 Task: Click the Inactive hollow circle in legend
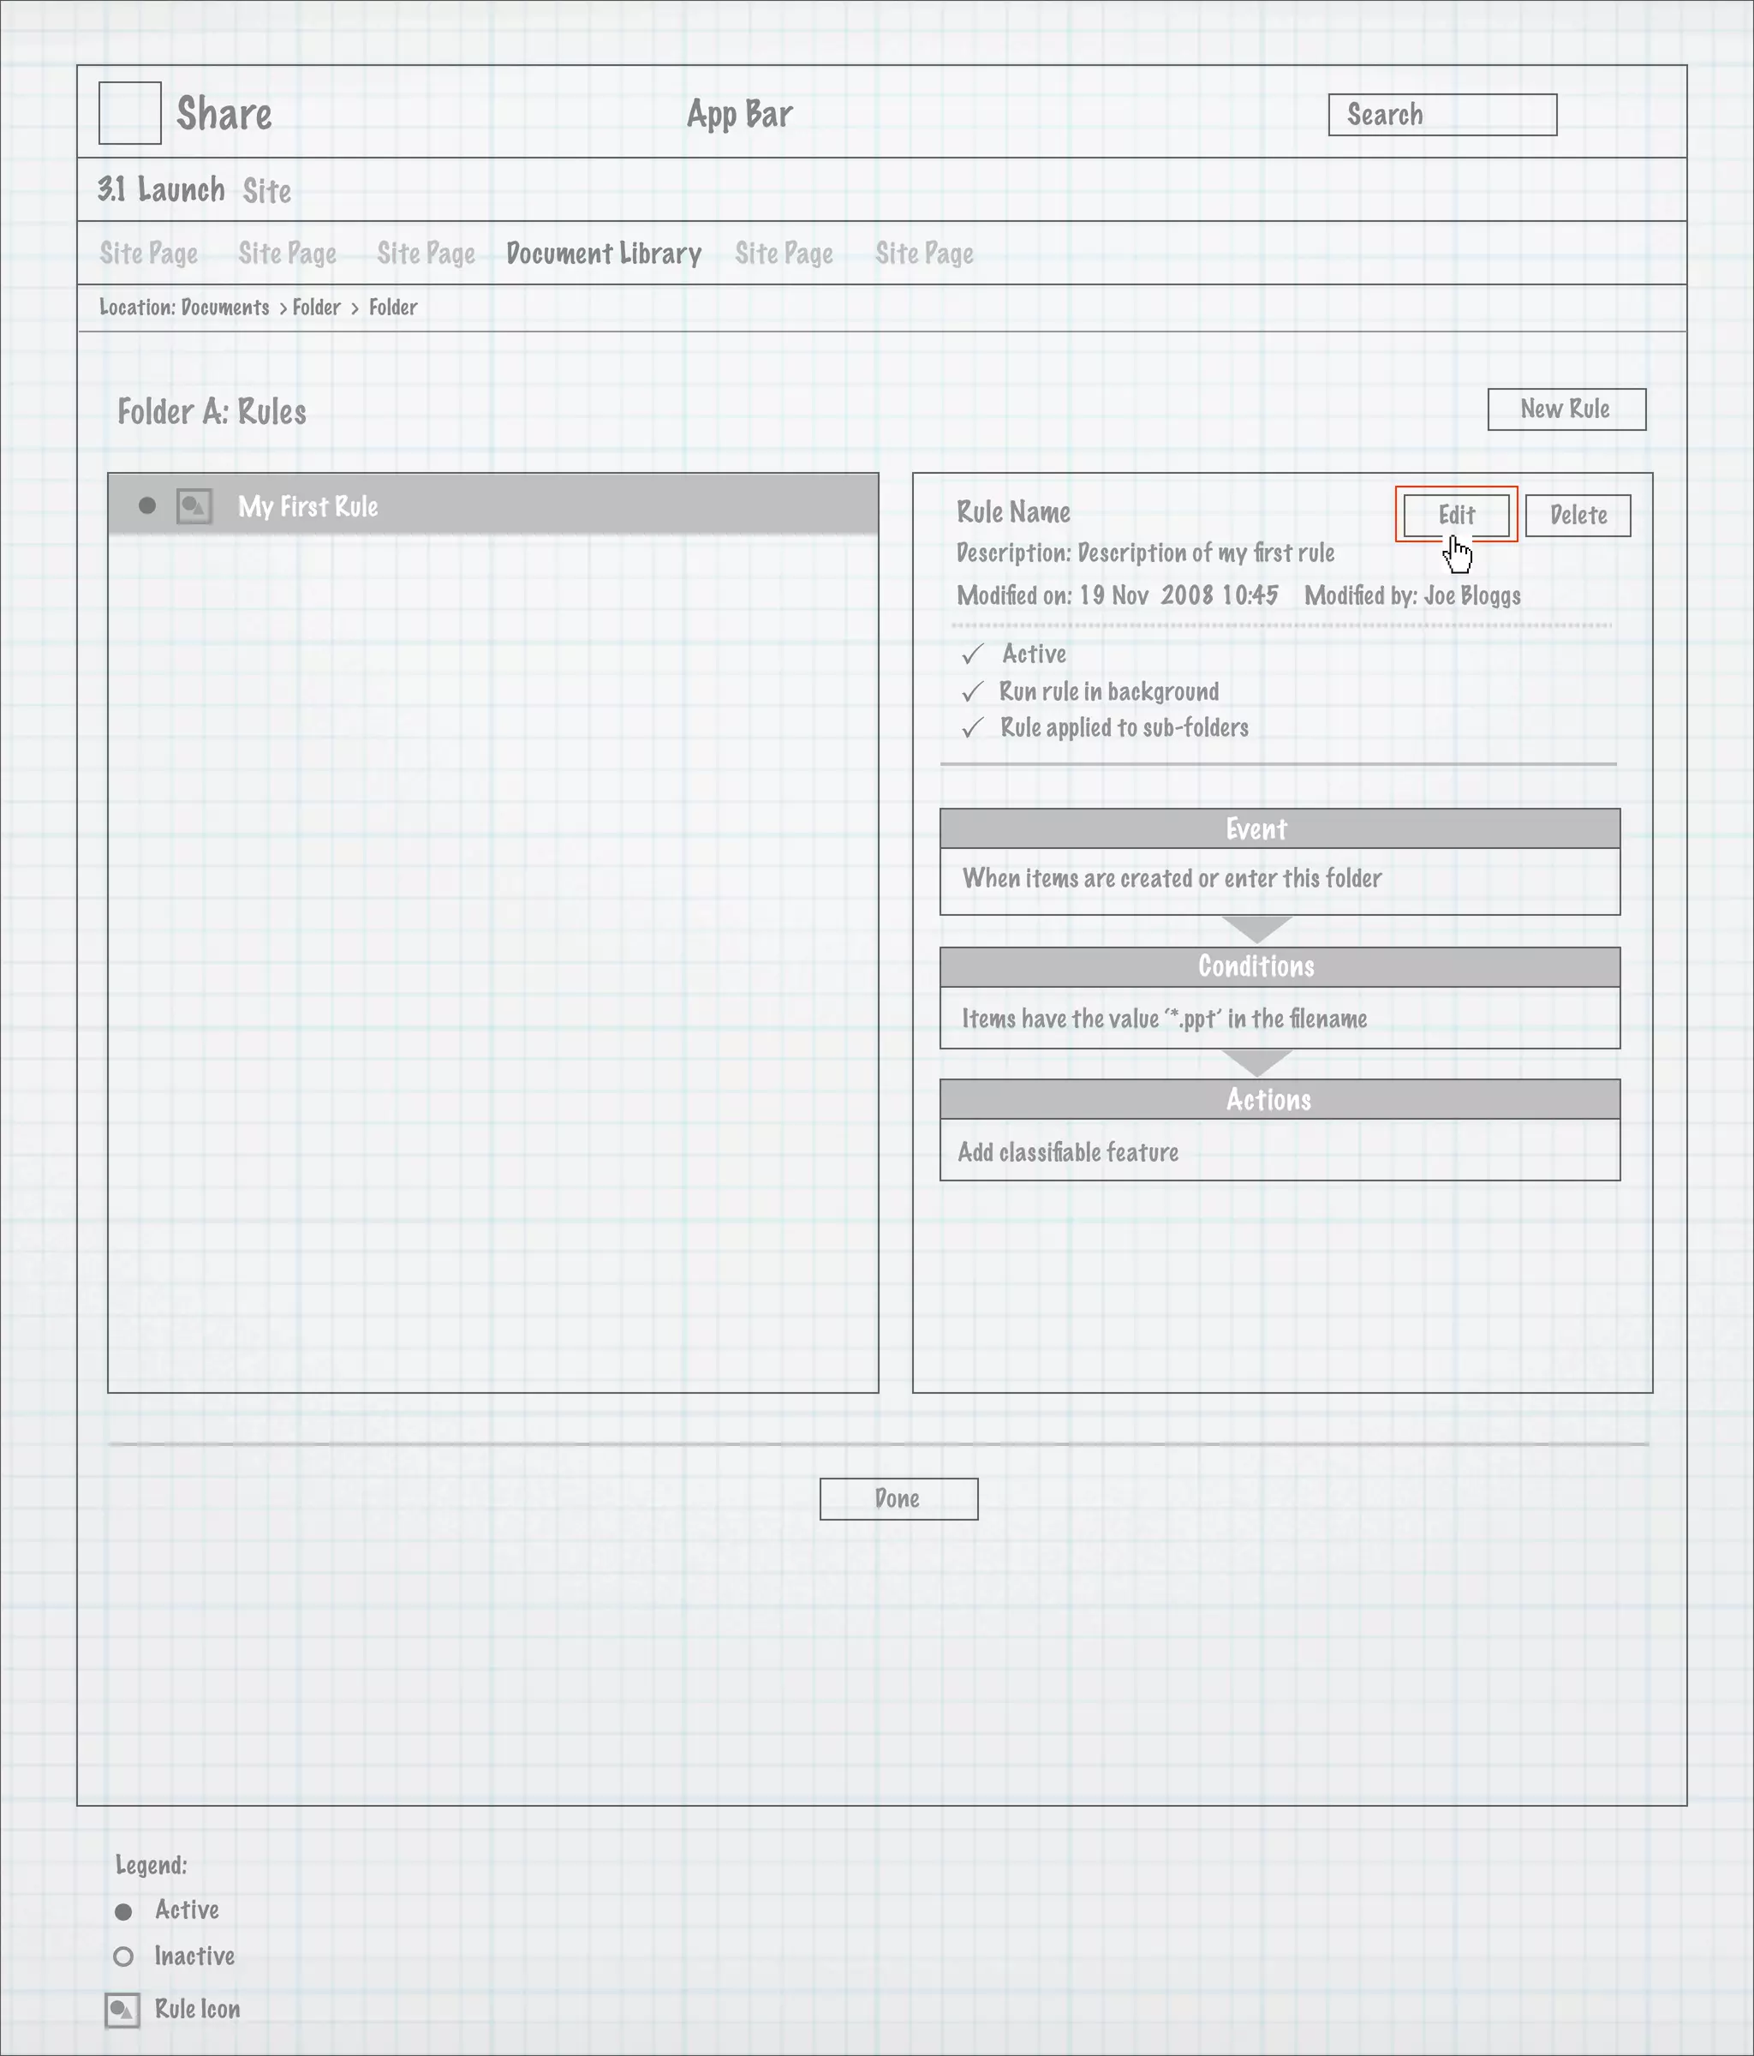click(x=124, y=1957)
